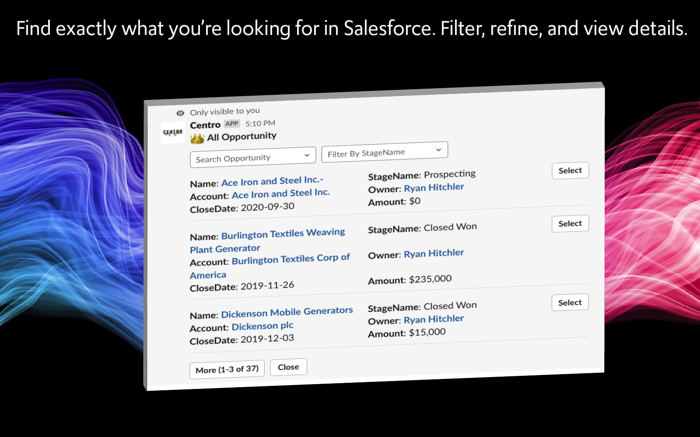The height and width of the screenshot is (437, 700).
Task: View owner Ryan Hitchler on Prospecting opportunity
Action: coord(434,187)
